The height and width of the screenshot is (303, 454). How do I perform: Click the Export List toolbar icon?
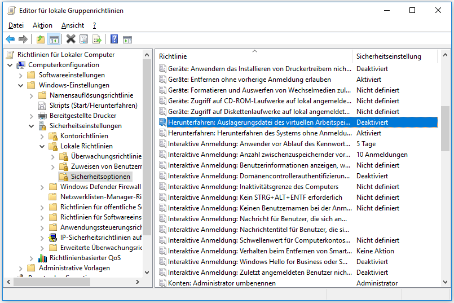[x=97, y=39]
